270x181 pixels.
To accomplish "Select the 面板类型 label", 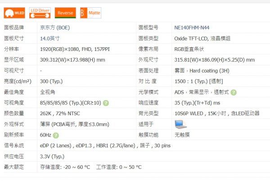I will point(148,38).
